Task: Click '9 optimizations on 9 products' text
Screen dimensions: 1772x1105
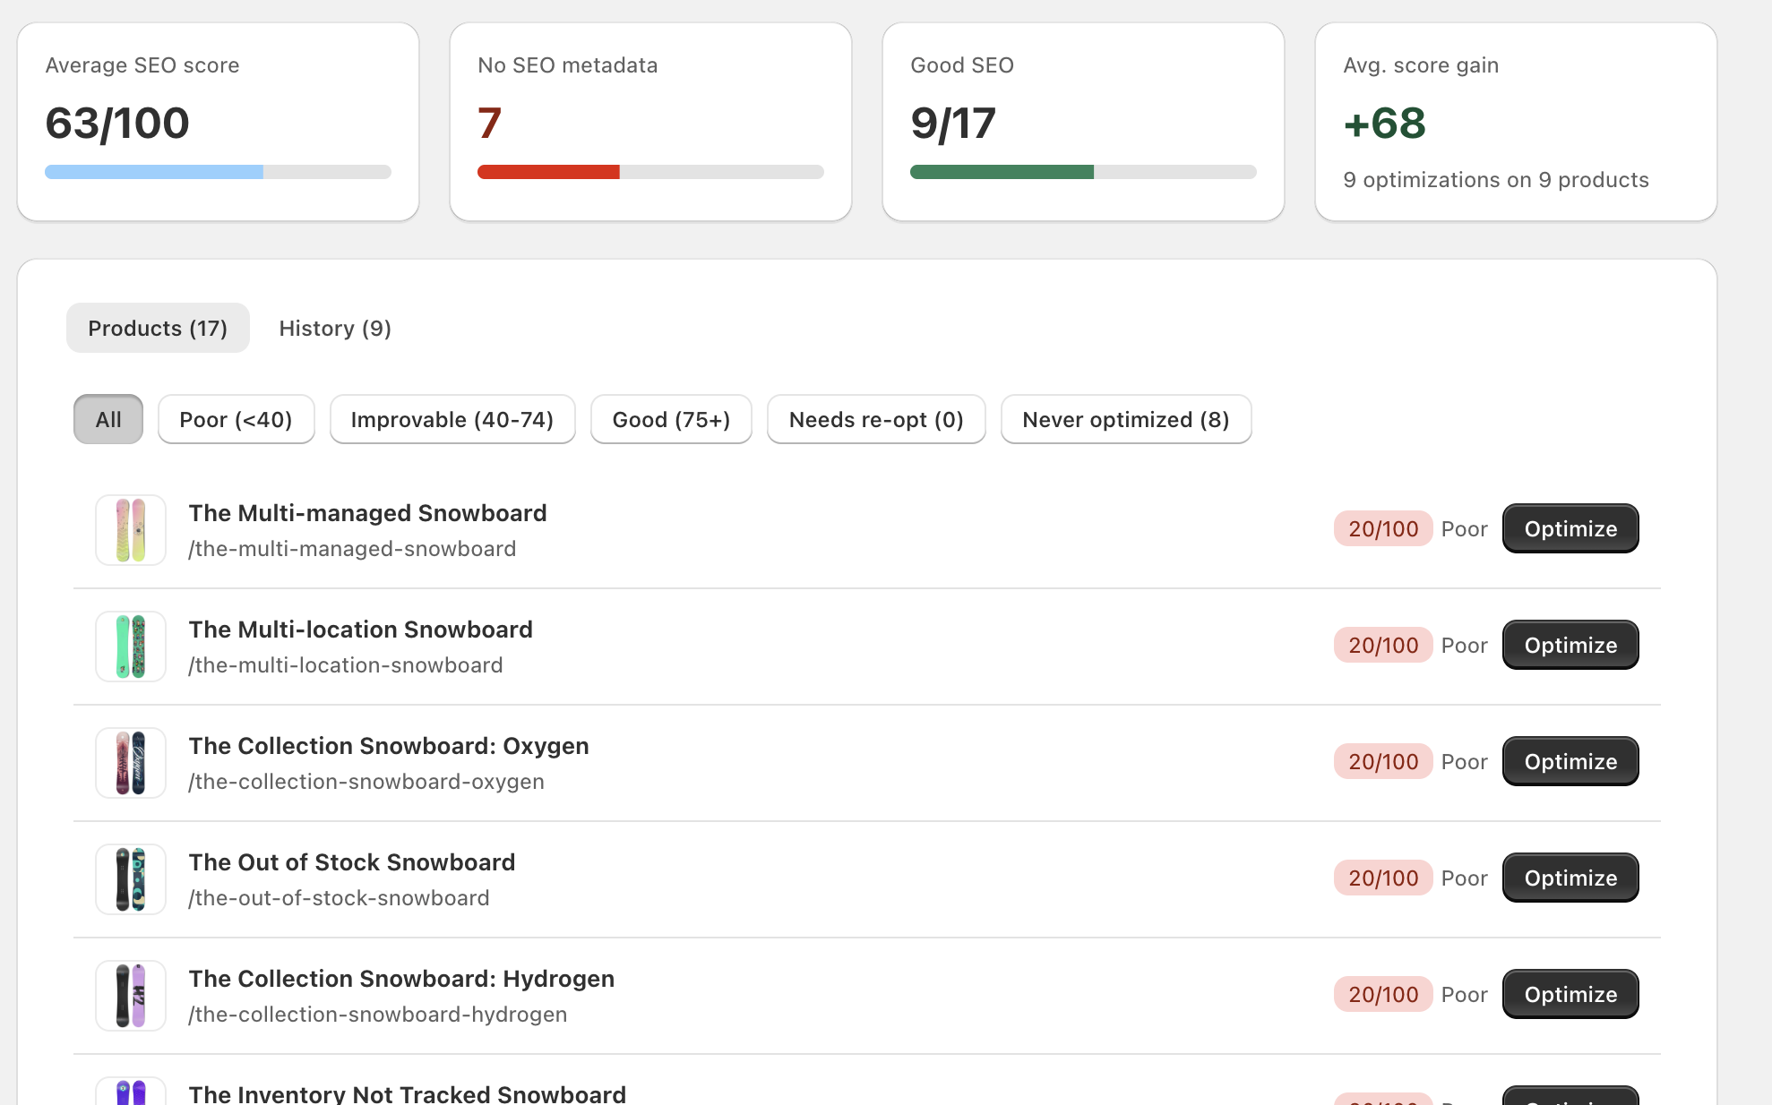Action: pos(1496,180)
